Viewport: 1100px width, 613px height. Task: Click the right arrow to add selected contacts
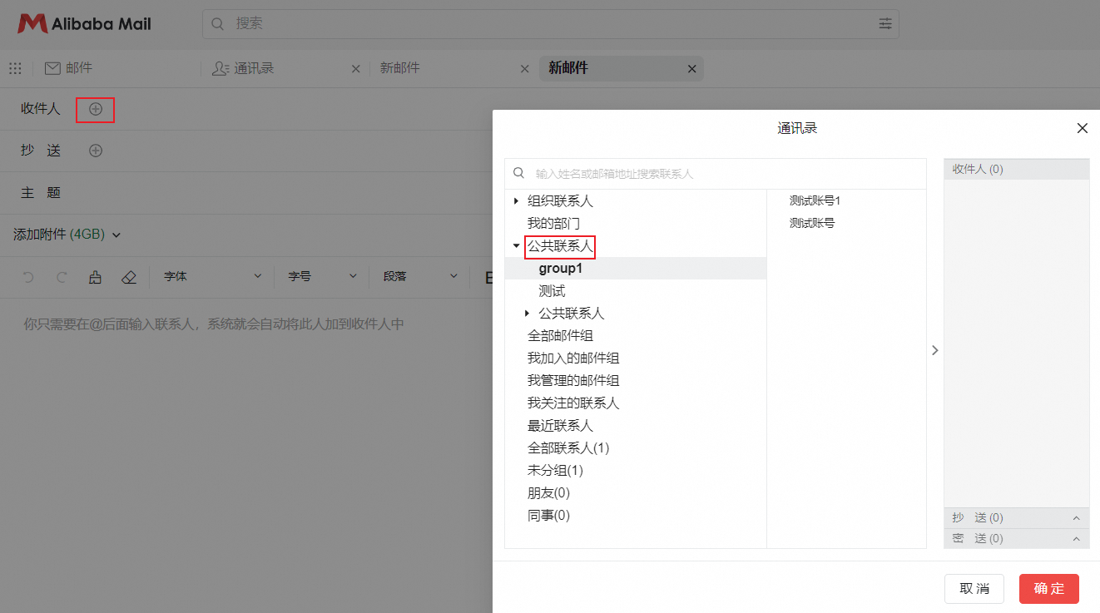click(935, 350)
